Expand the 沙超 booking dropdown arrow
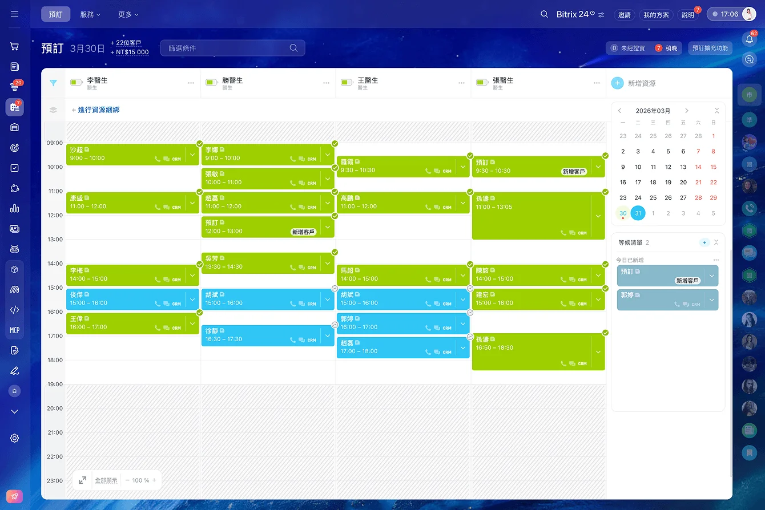 point(192,155)
